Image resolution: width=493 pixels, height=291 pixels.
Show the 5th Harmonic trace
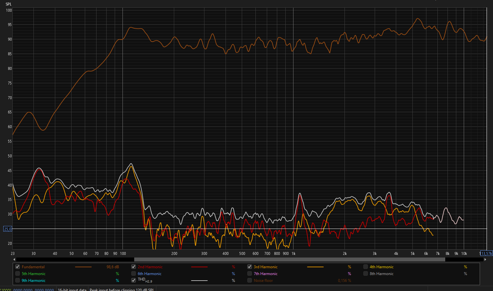(x=18, y=273)
